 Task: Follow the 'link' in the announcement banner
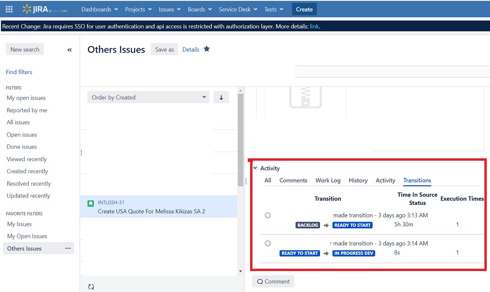click(x=314, y=27)
